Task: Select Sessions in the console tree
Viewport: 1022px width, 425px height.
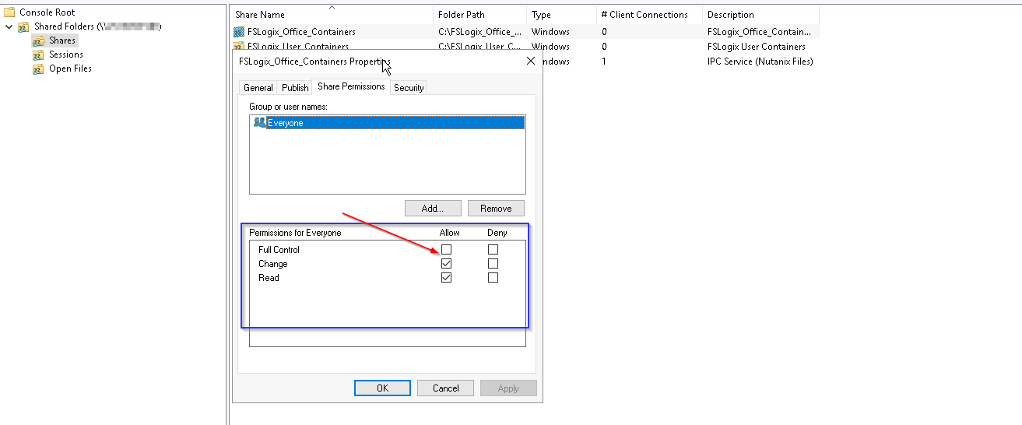Action: pos(66,54)
